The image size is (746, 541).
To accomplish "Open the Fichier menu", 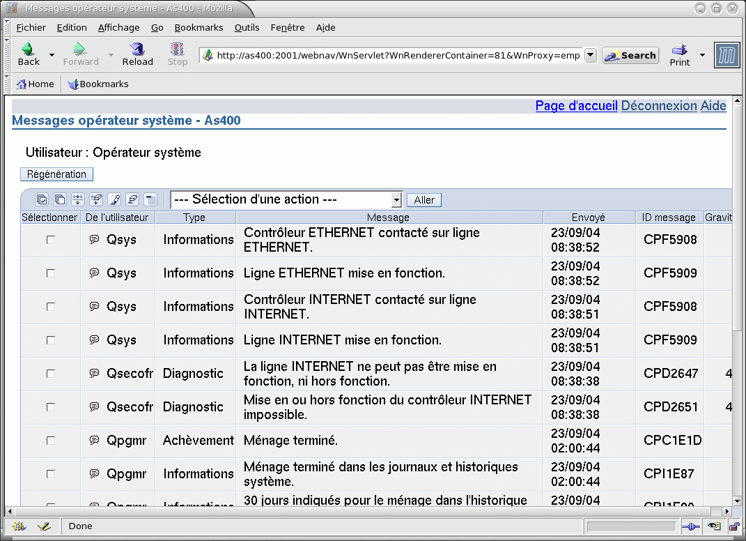I will click(x=31, y=28).
